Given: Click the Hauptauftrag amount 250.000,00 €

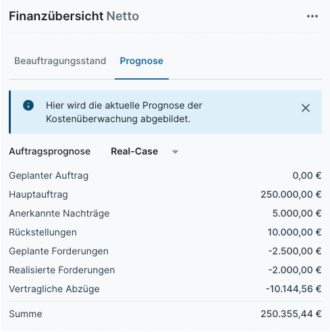Looking at the screenshot, I should [x=291, y=194].
